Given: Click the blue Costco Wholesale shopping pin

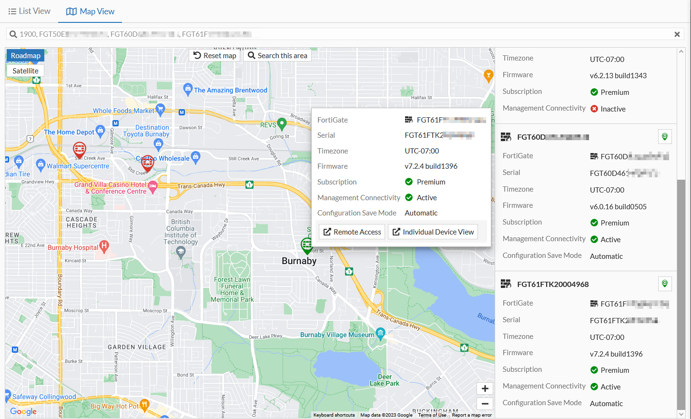Looking at the screenshot, I should pyautogui.click(x=195, y=157).
